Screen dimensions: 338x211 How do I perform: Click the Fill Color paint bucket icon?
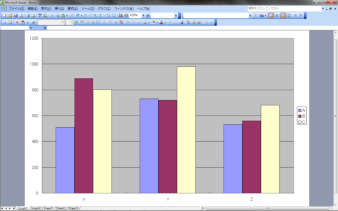tap(153, 22)
